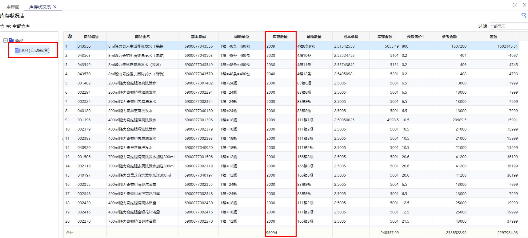Click the 成本单价 column header
528x238 pixels.
tap(351, 37)
